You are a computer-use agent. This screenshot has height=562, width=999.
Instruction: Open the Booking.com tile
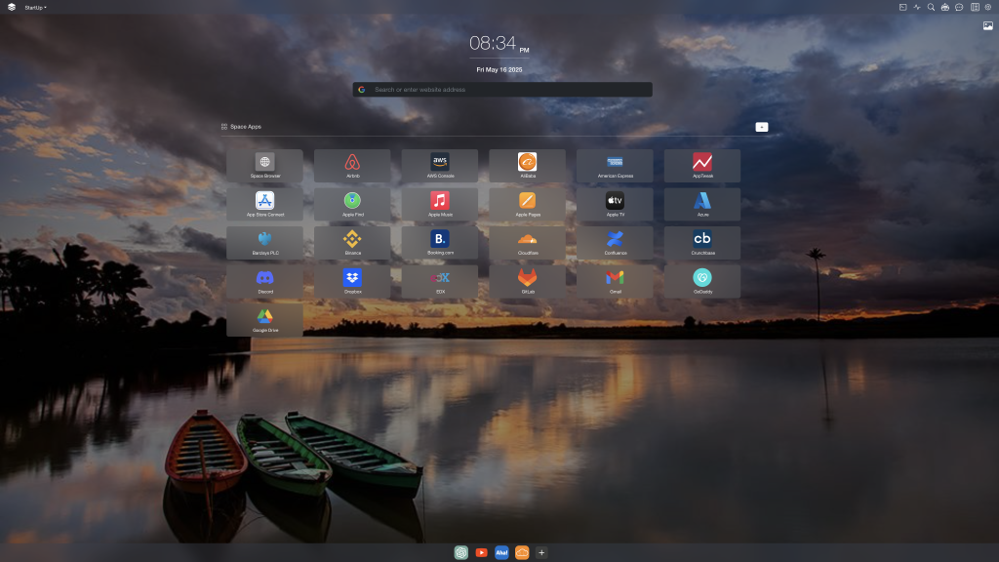pos(440,243)
